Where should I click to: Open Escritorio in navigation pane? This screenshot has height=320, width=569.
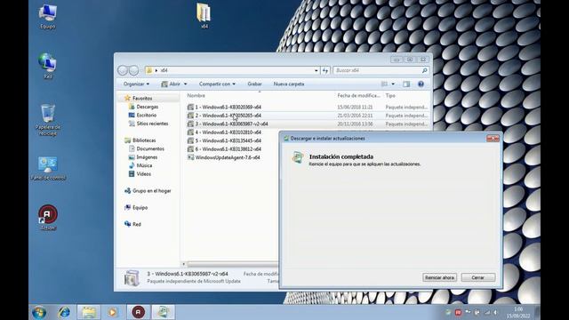(142, 115)
